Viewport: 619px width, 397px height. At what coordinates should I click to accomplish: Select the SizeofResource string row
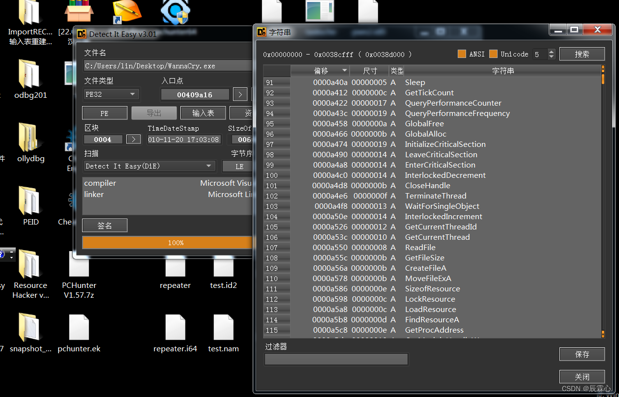coord(432,289)
